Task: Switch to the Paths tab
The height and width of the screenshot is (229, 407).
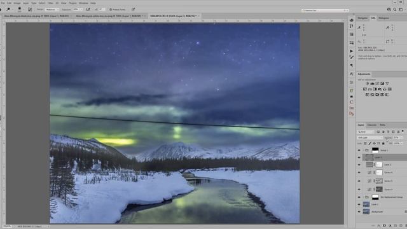Action: (383, 125)
